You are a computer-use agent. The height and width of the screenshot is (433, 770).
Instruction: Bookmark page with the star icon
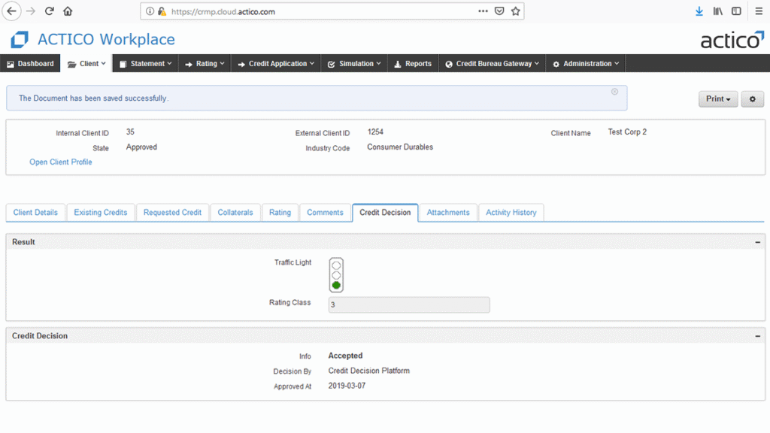[x=516, y=11]
